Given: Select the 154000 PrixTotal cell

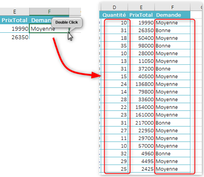Looking at the screenshot, I should click(x=141, y=107).
